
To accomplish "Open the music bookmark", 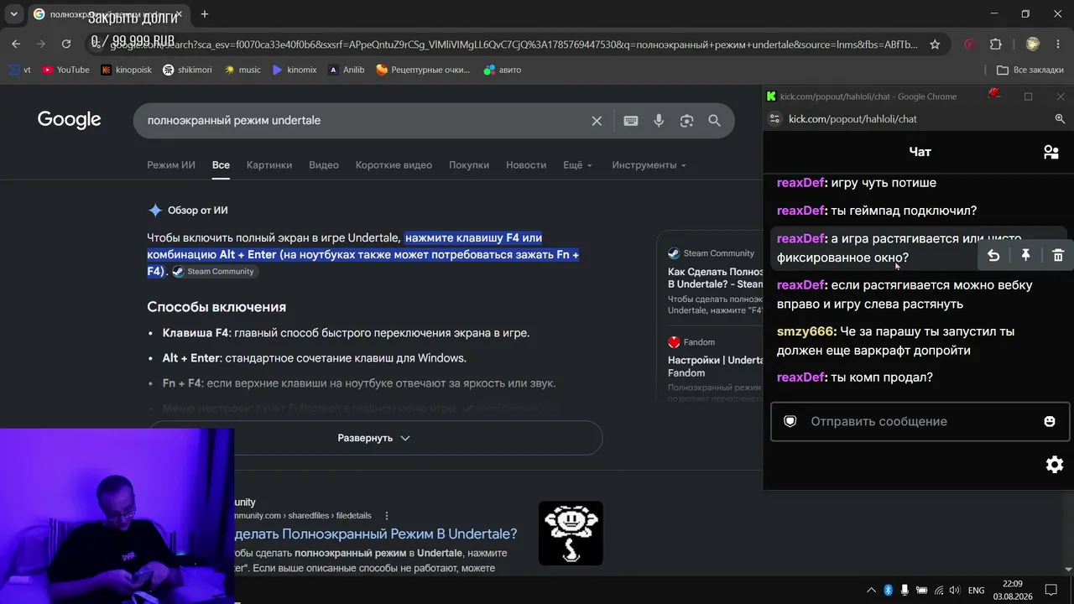I will [x=242, y=70].
